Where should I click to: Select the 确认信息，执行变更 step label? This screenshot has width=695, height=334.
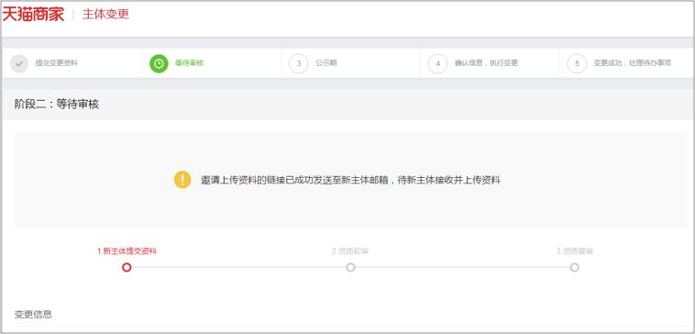point(486,63)
